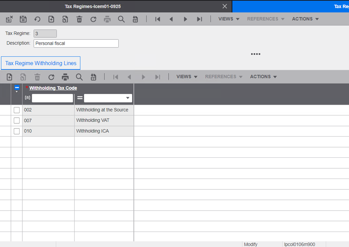Switch to the Tax Regimes-lcem01-0925 tab
Viewport: 349px width, 247px height.
pyautogui.click(x=93, y=6)
